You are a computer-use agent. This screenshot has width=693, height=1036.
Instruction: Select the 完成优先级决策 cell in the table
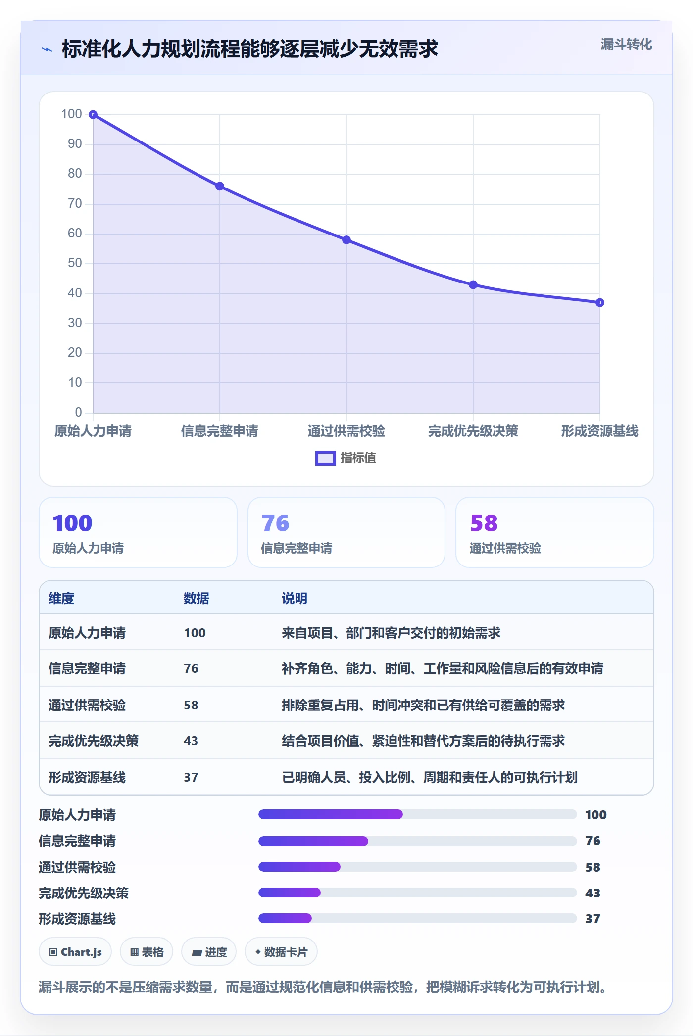94,741
